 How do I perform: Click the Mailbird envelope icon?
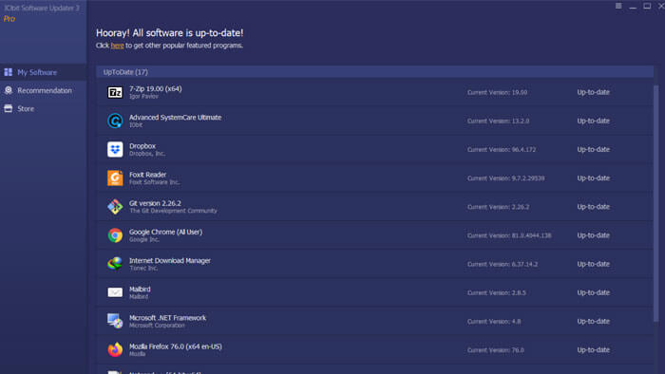click(x=115, y=292)
